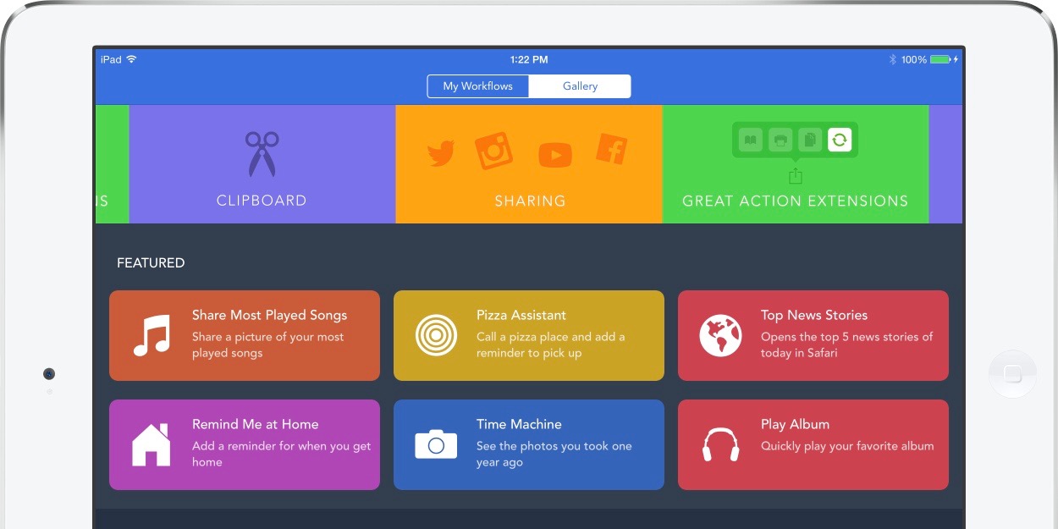The image size is (1058, 529).
Task: Switch to My Workflows tab
Action: [478, 86]
